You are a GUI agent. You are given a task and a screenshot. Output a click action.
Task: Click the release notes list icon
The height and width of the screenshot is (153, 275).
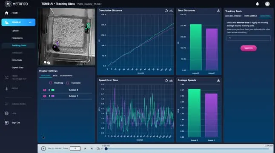point(7,104)
